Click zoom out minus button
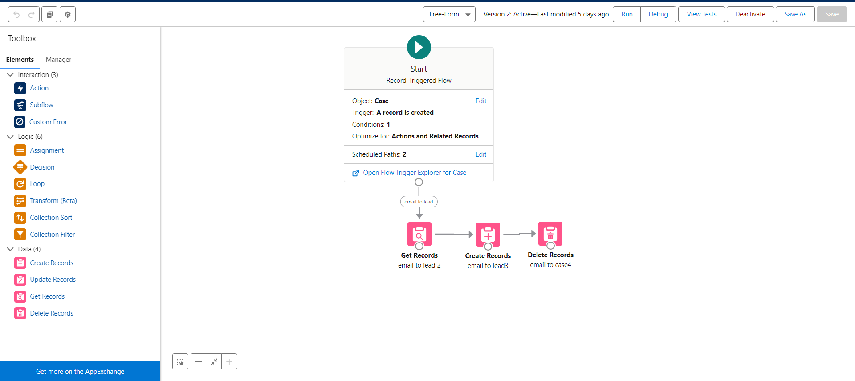Image resolution: width=855 pixels, height=381 pixels. (x=199, y=361)
